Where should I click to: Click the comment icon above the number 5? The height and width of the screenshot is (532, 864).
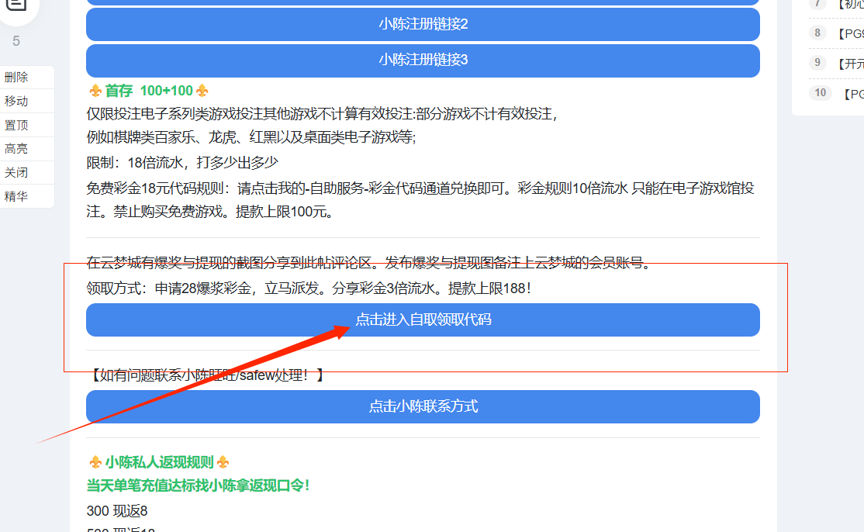pyautogui.click(x=17, y=5)
